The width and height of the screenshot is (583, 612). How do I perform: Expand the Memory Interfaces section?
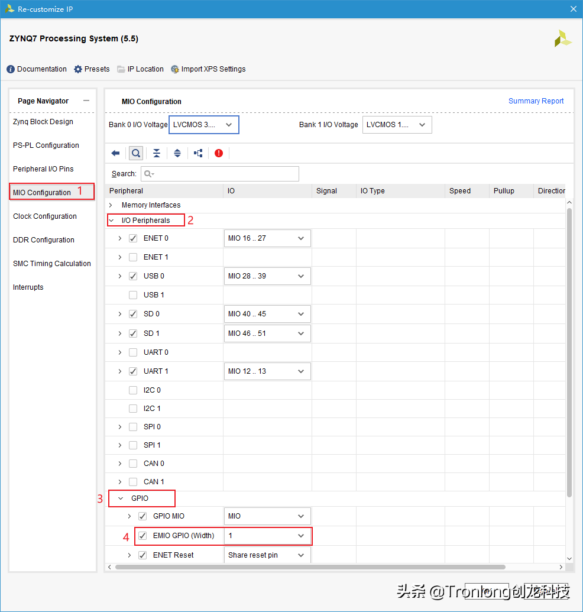[x=110, y=204]
